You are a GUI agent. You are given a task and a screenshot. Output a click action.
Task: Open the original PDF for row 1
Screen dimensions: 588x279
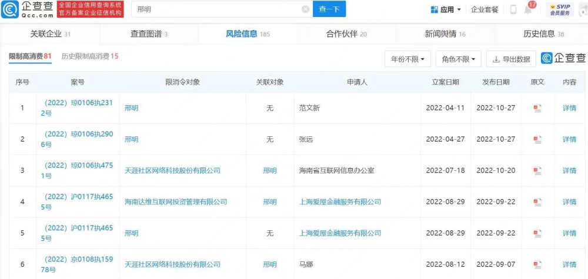pos(537,108)
